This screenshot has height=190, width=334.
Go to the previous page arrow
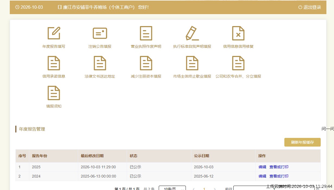click(194, 189)
